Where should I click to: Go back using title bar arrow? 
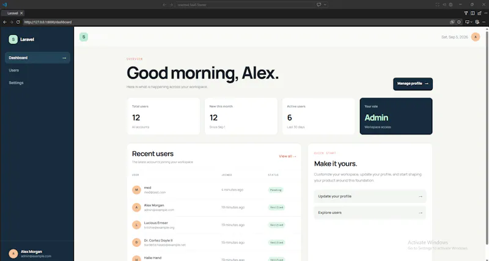(164, 5)
